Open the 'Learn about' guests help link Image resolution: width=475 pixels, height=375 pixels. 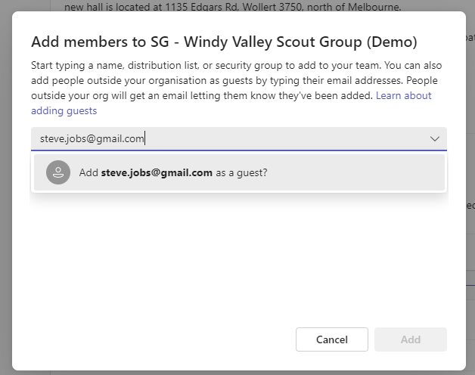tap(403, 96)
